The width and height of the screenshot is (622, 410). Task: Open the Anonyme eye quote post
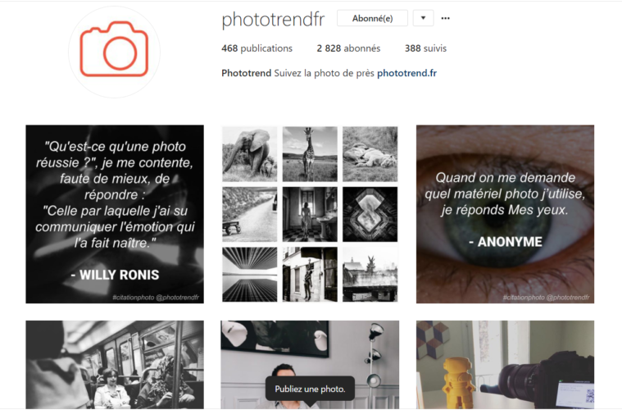click(505, 214)
